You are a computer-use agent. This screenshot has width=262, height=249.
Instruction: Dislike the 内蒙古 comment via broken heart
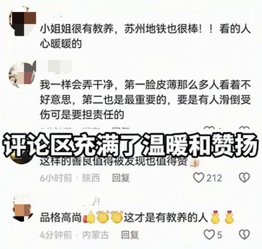pyautogui.click(x=244, y=235)
